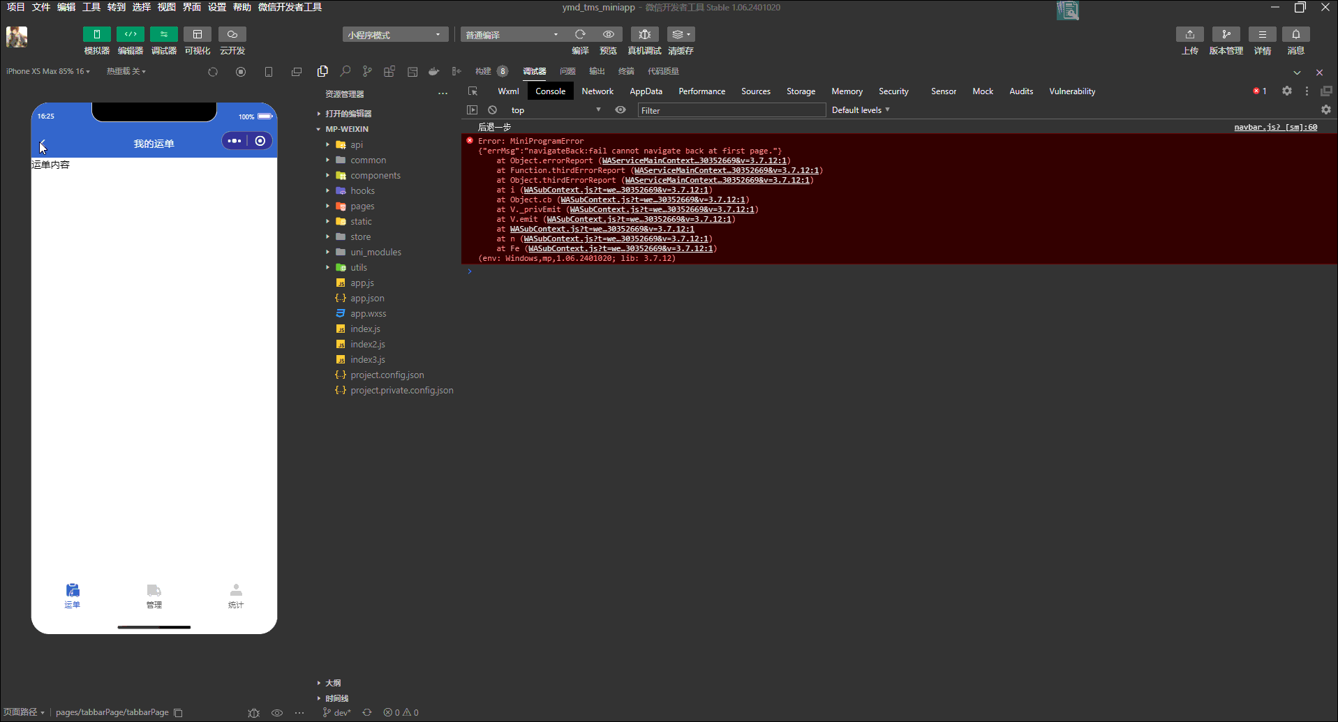
Task: Open the search activity icon
Action: click(x=345, y=71)
